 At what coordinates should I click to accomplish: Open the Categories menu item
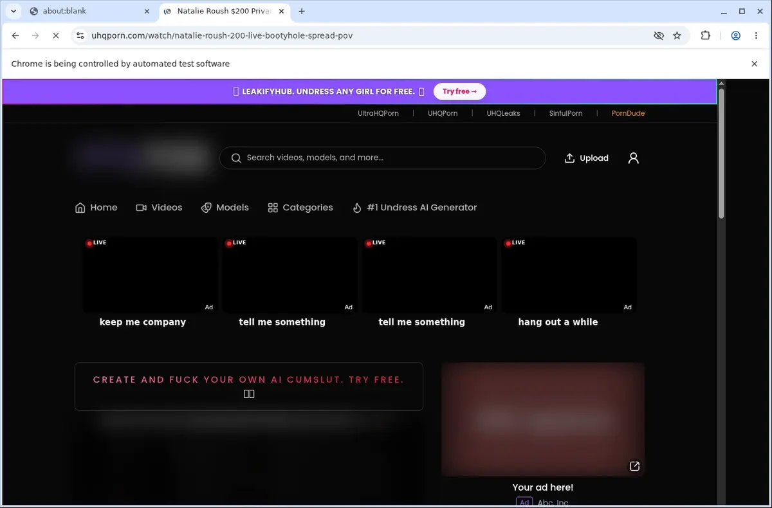point(300,208)
